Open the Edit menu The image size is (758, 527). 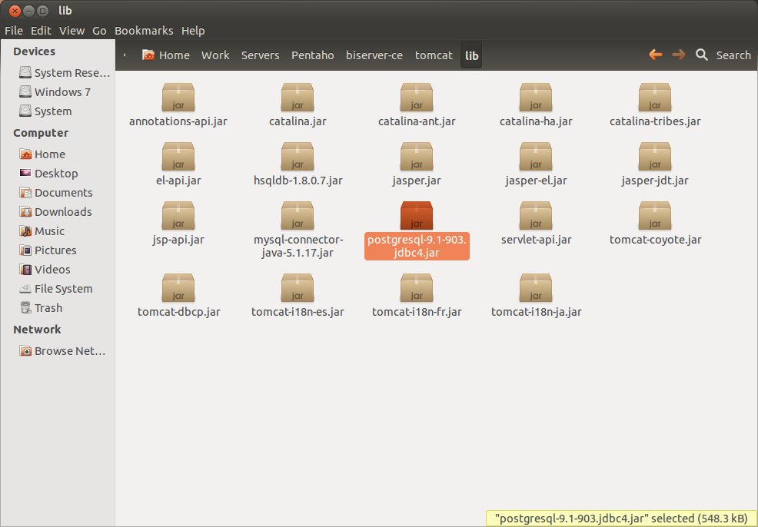tap(41, 31)
